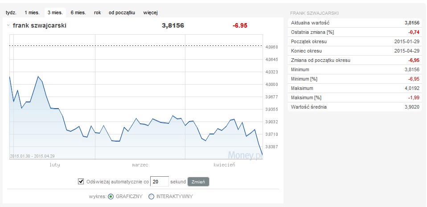Viewport: 427px width, 207px height.
Task: Open the 3 mies. range tab
Action: point(56,12)
